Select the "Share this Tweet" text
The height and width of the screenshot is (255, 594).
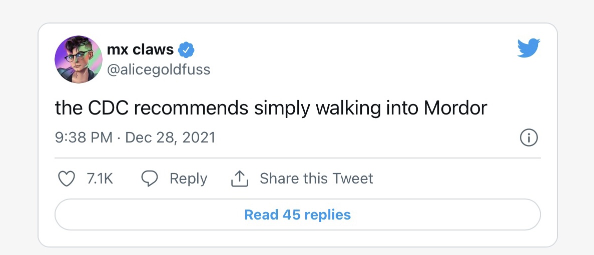coord(316,178)
